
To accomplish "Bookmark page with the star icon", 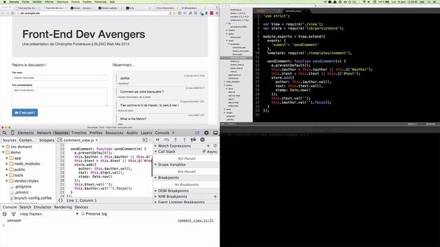I will coord(175,13).
